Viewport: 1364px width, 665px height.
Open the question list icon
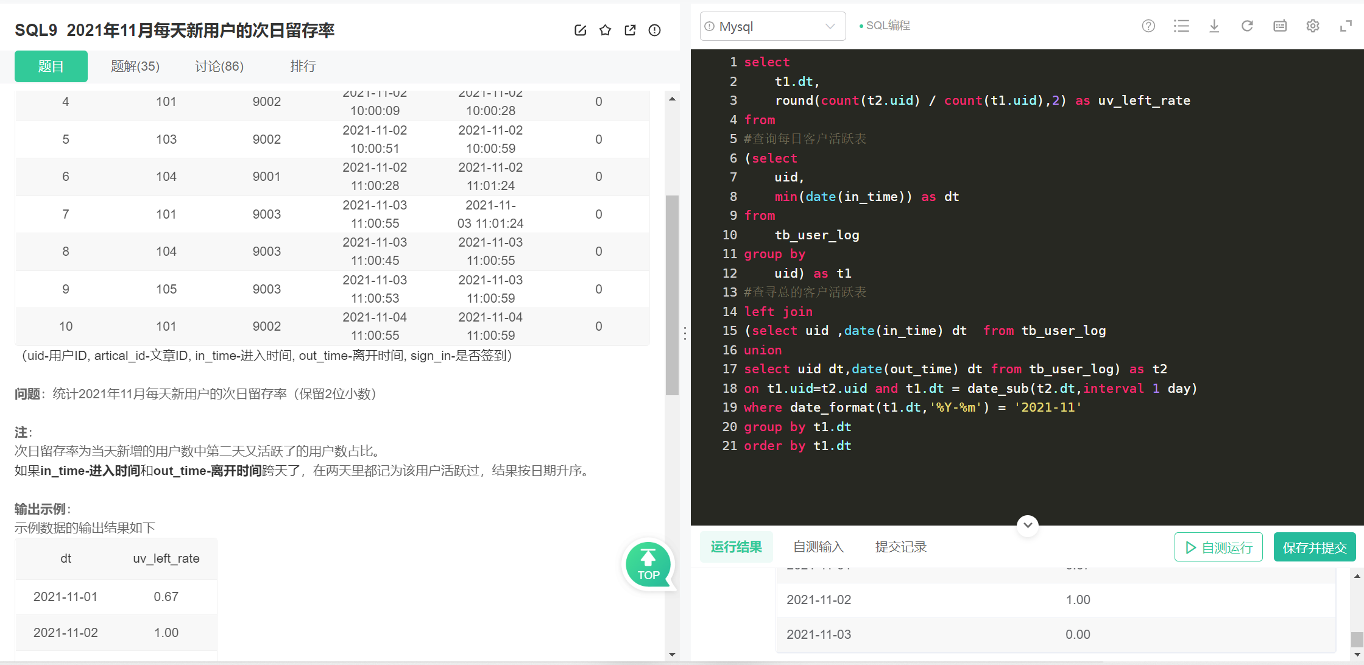pyautogui.click(x=1181, y=26)
